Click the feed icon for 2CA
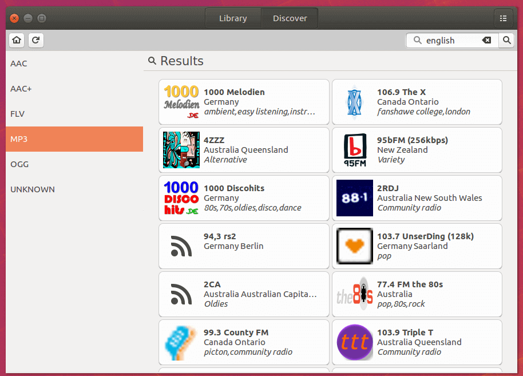523x376 pixels. [x=181, y=294]
